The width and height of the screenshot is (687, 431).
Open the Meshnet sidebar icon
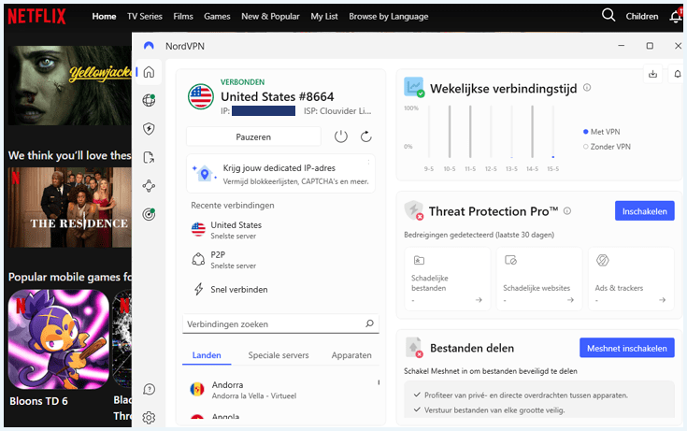[x=149, y=186]
